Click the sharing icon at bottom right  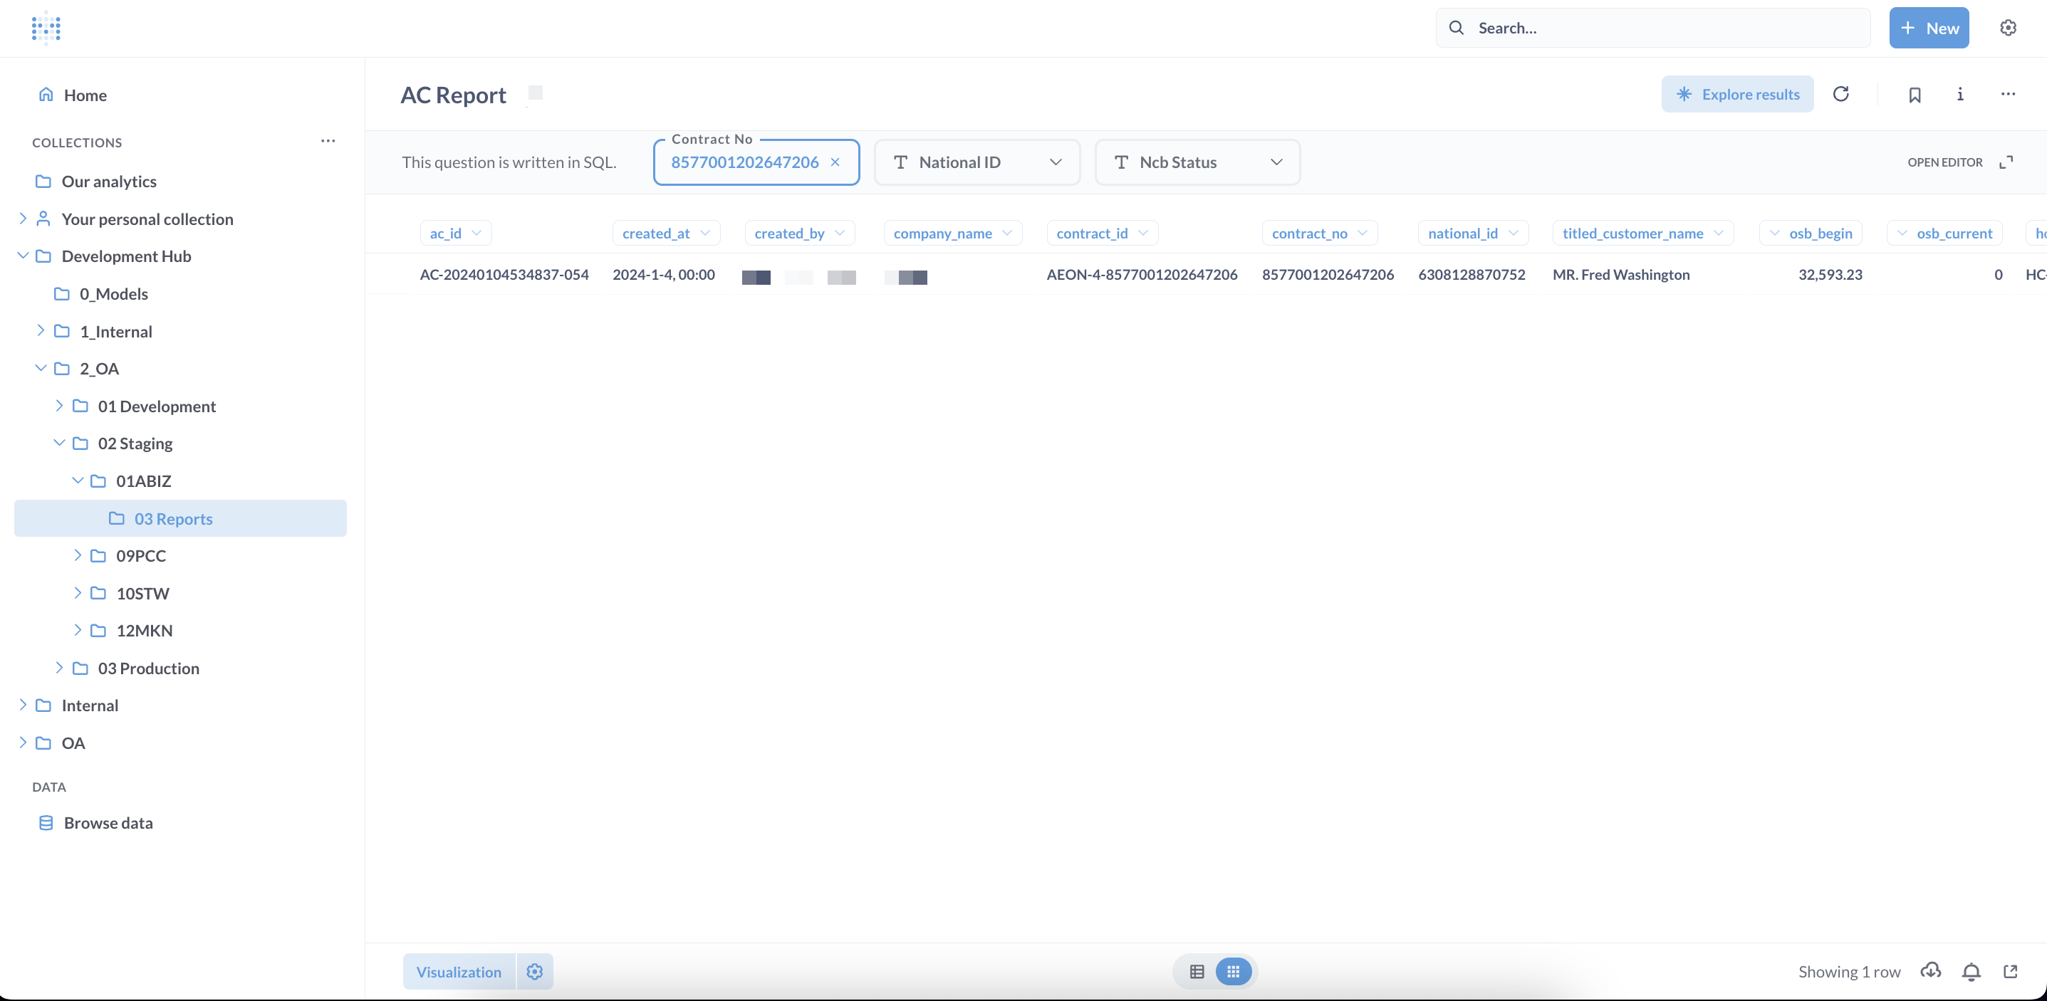coord(2011,971)
